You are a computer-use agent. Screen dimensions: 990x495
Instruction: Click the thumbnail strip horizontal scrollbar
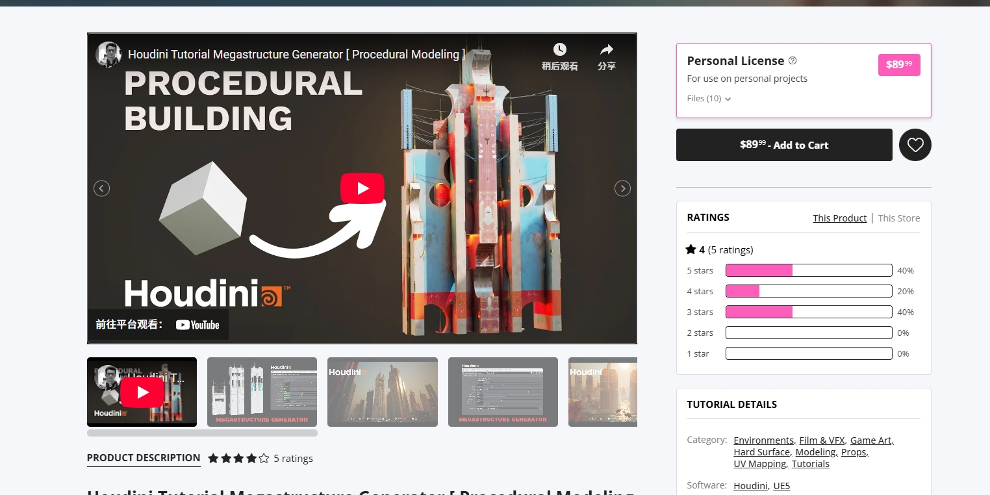202,433
